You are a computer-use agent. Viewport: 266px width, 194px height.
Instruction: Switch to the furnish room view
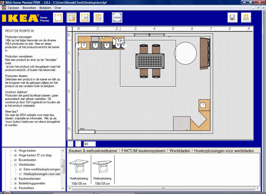click(x=71, y=17)
